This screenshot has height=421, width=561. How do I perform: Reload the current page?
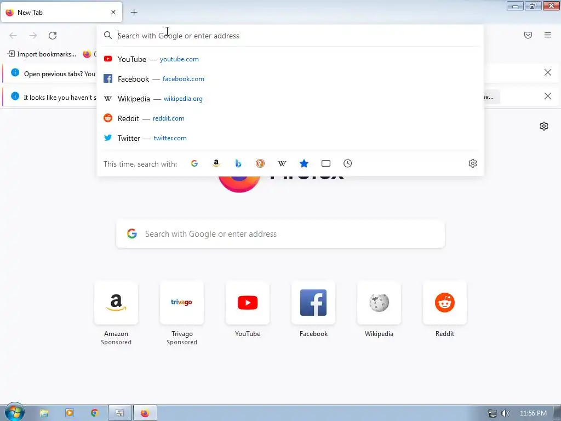[x=53, y=36]
